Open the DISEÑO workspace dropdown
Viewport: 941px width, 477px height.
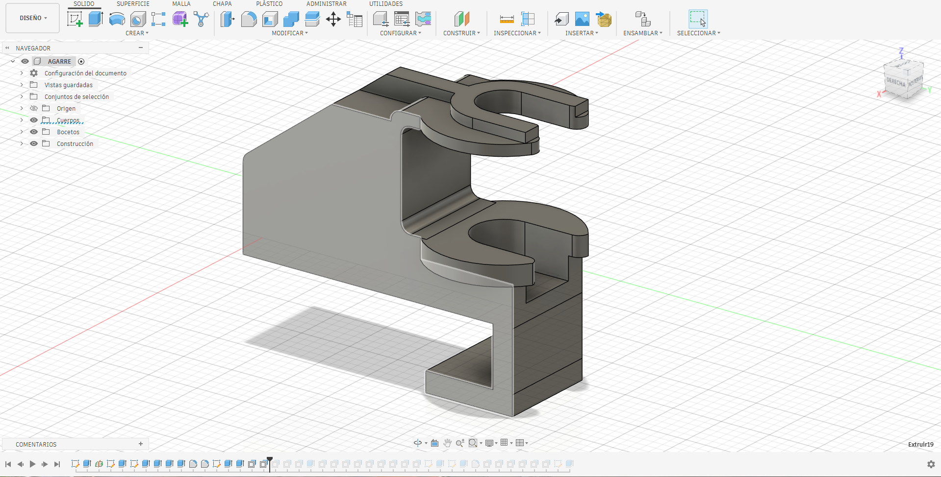[x=33, y=18]
